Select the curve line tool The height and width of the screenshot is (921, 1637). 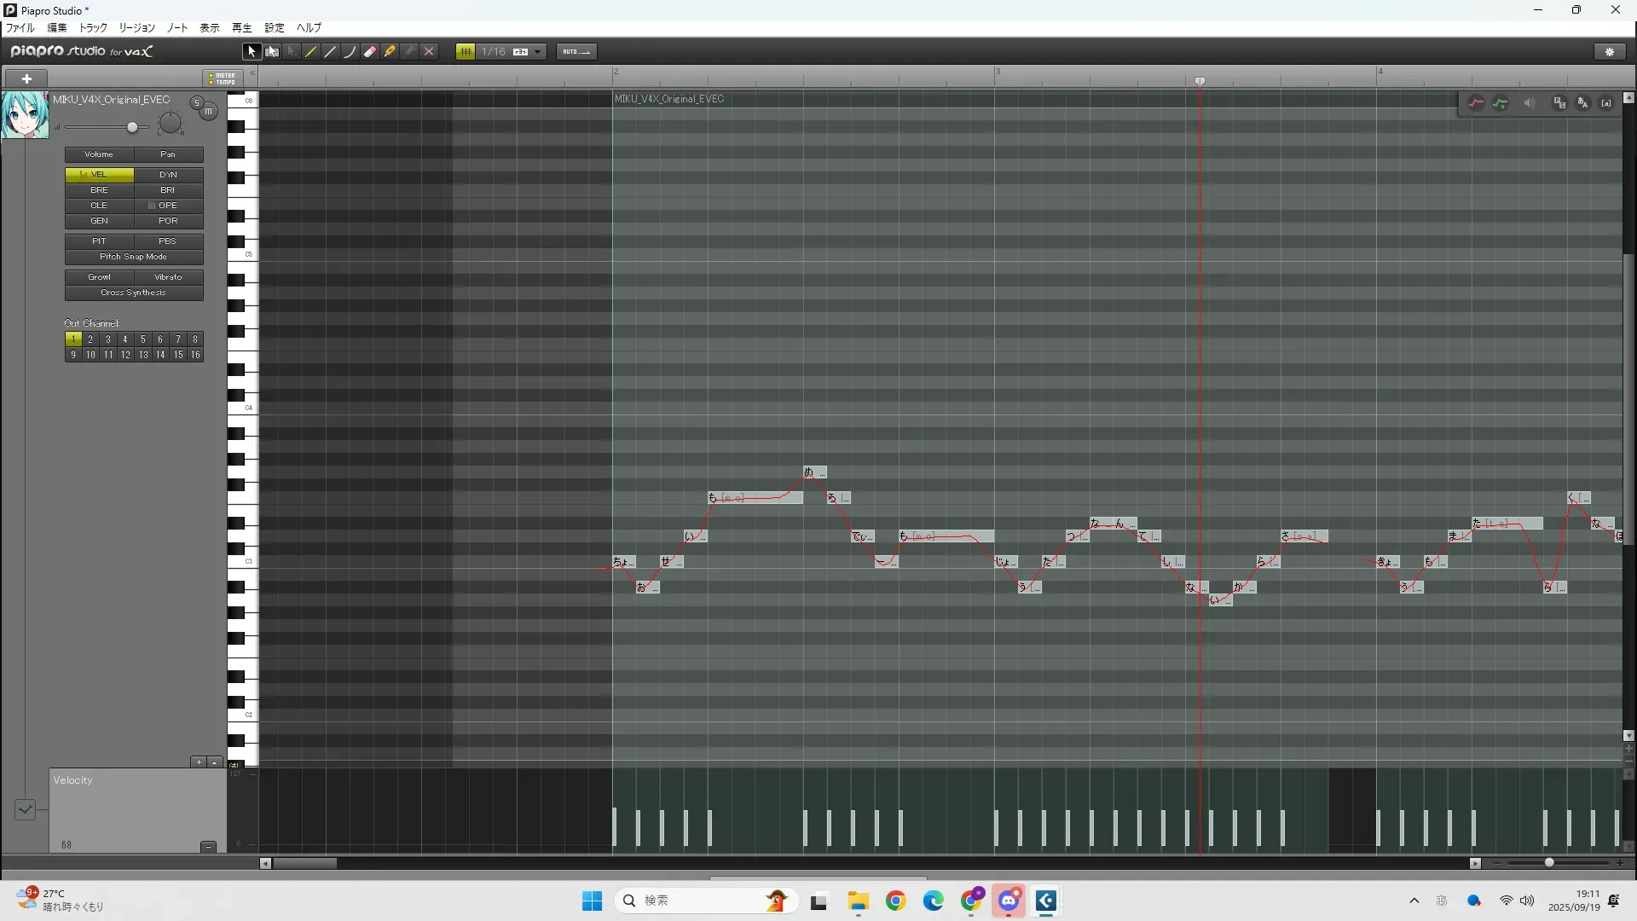click(350, 52)
